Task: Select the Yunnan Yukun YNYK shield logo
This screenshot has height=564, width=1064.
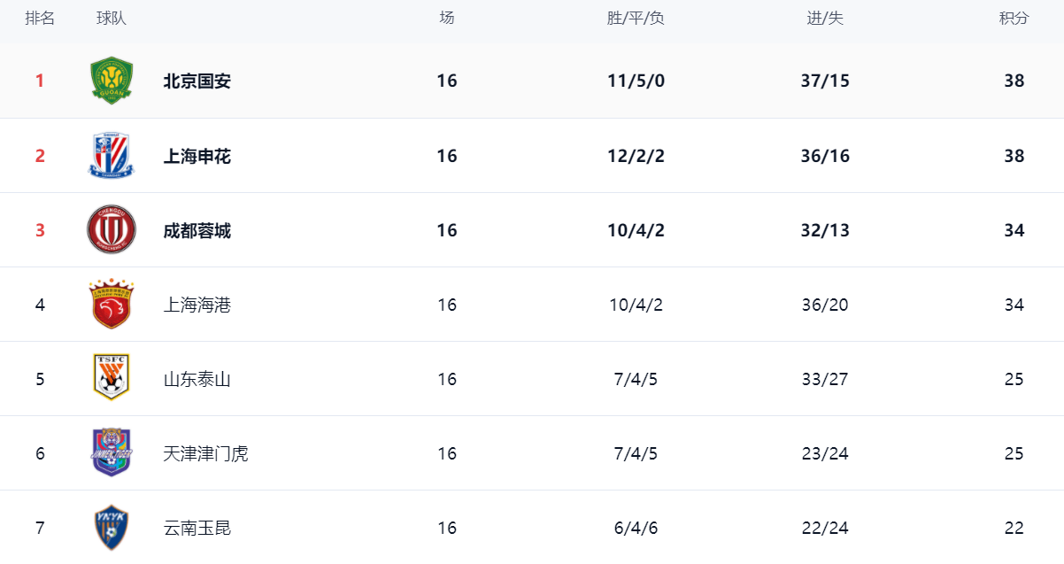Action: pos(112,527)
